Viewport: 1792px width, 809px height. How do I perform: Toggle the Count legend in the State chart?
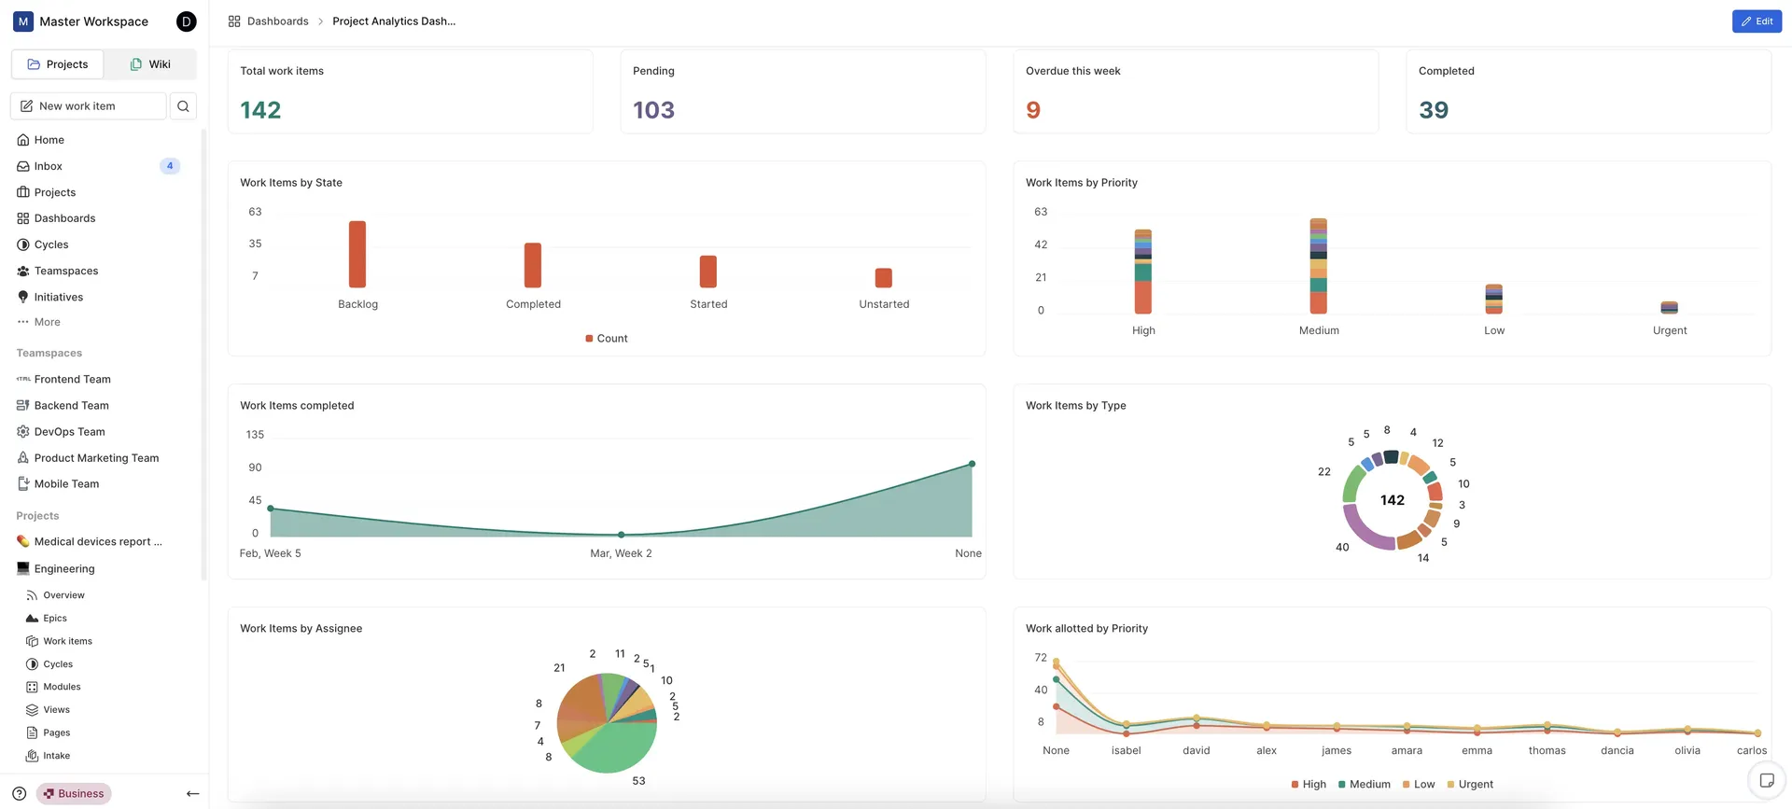(607, 339)
